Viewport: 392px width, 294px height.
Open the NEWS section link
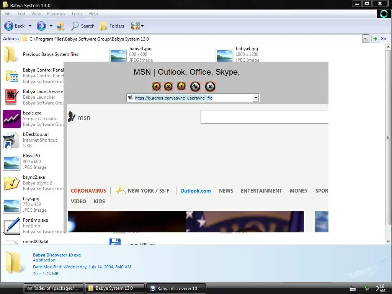tap(226, 191)
